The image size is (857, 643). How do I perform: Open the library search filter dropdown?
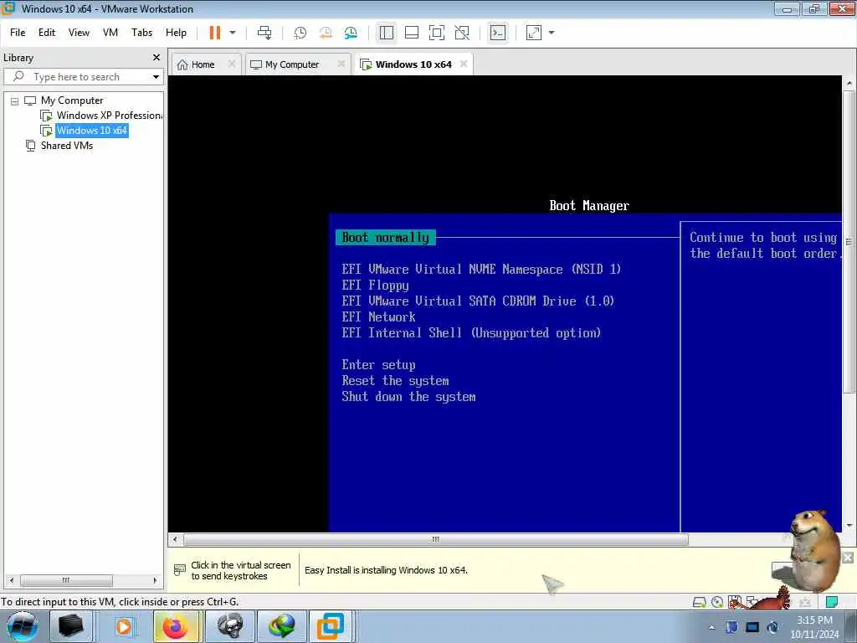pyautogui.click(x=156, y=77)
